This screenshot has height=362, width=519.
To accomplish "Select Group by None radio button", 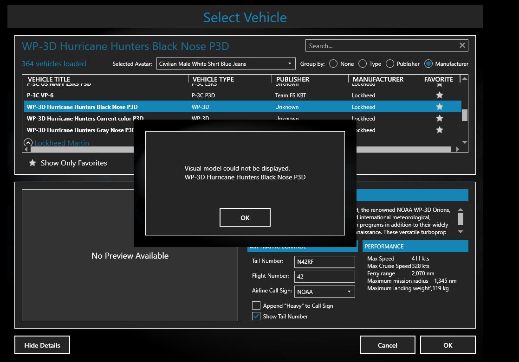I will (333, 64).
